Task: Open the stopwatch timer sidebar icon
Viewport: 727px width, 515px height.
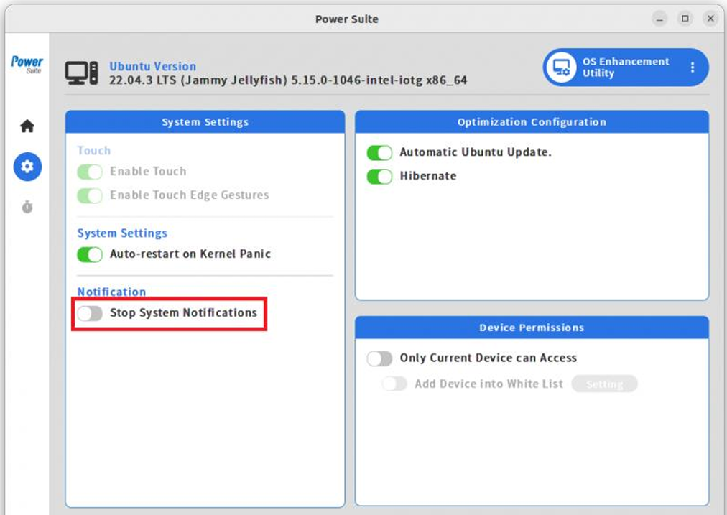Action: [27, 207]
